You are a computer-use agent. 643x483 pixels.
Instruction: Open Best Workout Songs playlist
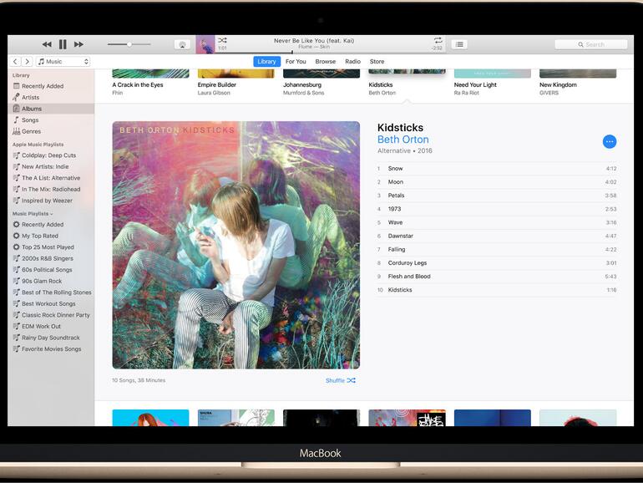pos(51,303)
